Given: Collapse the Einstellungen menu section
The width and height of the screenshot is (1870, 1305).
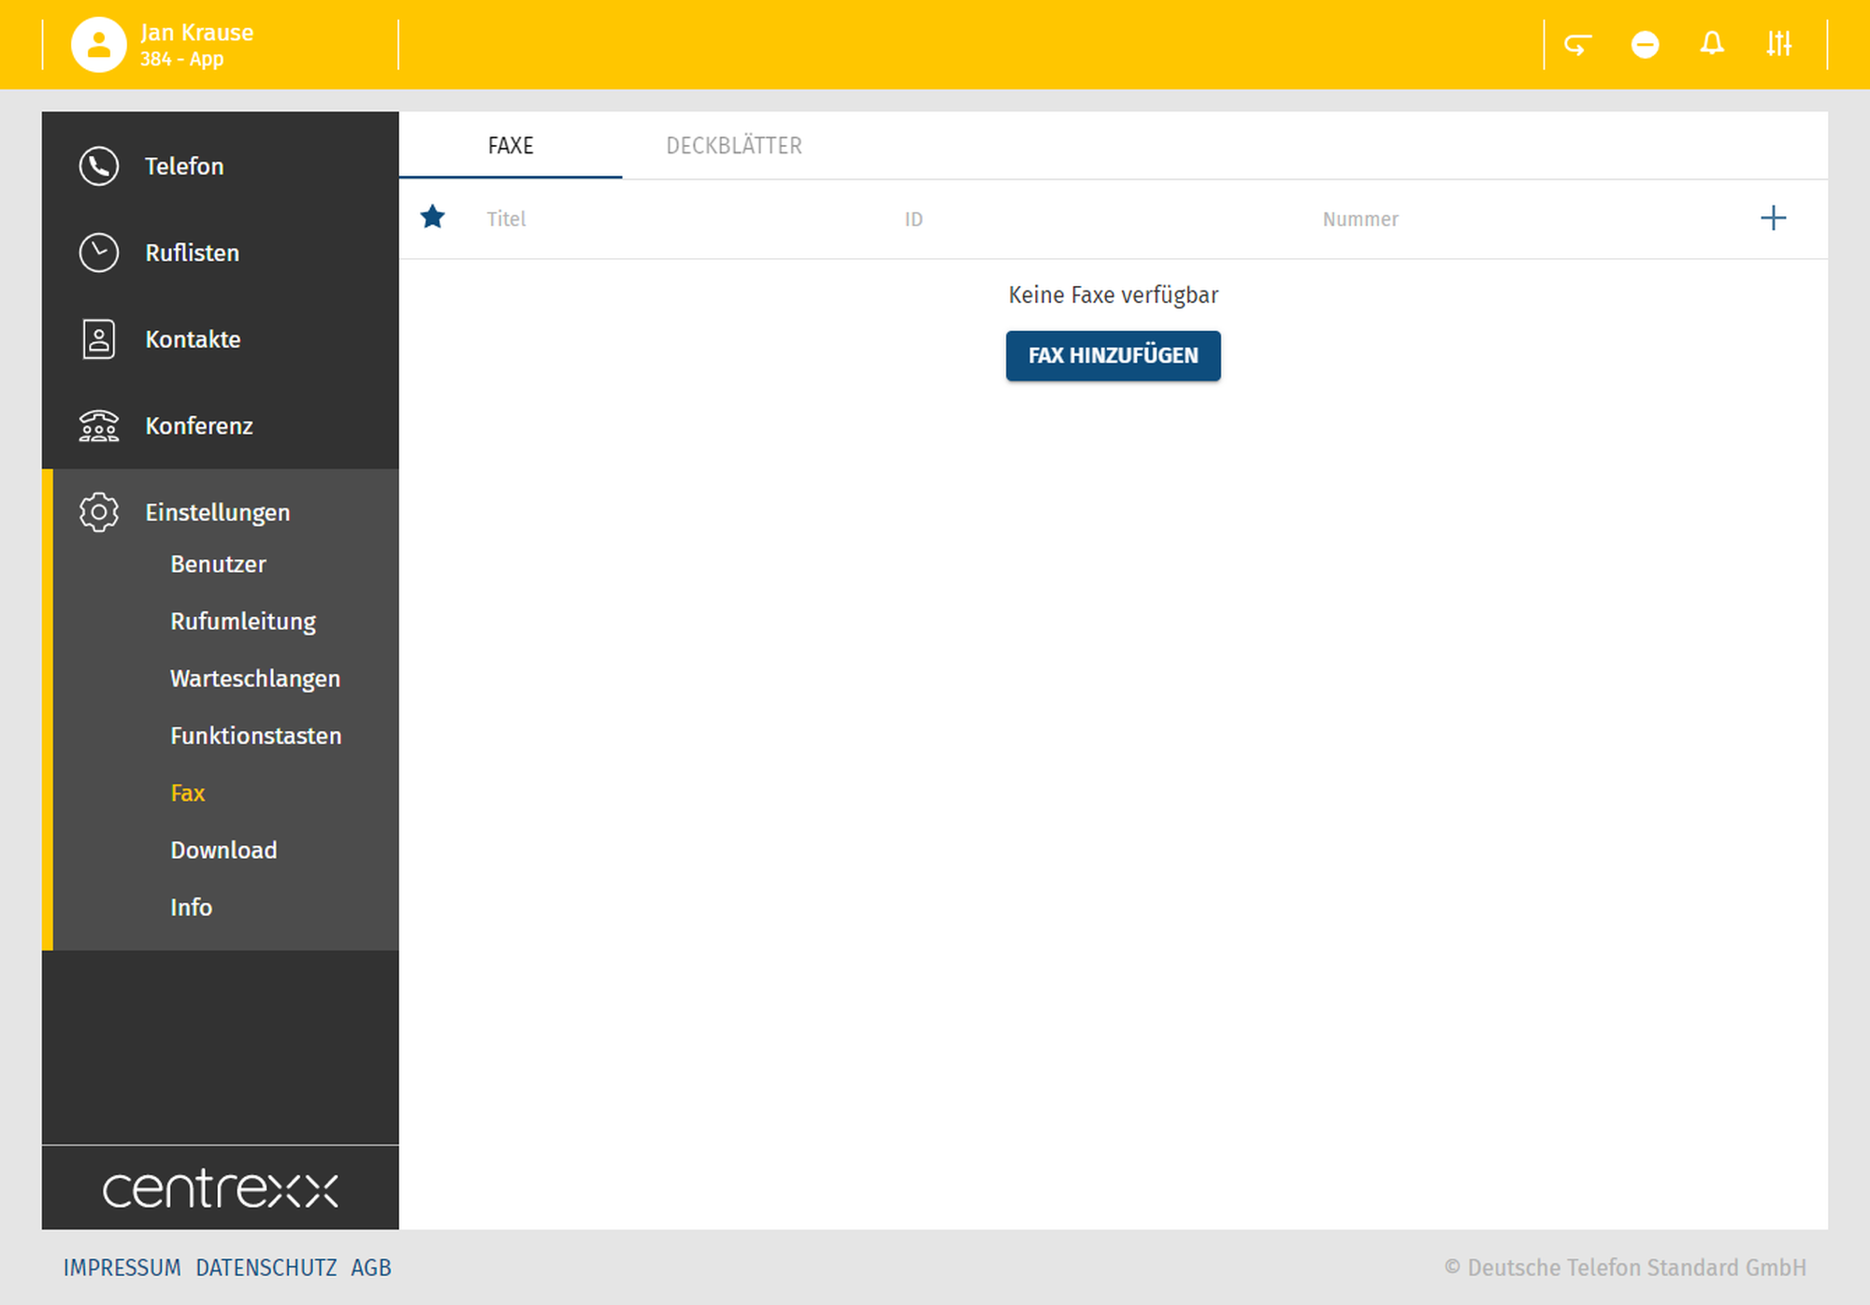Looking at the screenshot, I should (x=217, y=512).
